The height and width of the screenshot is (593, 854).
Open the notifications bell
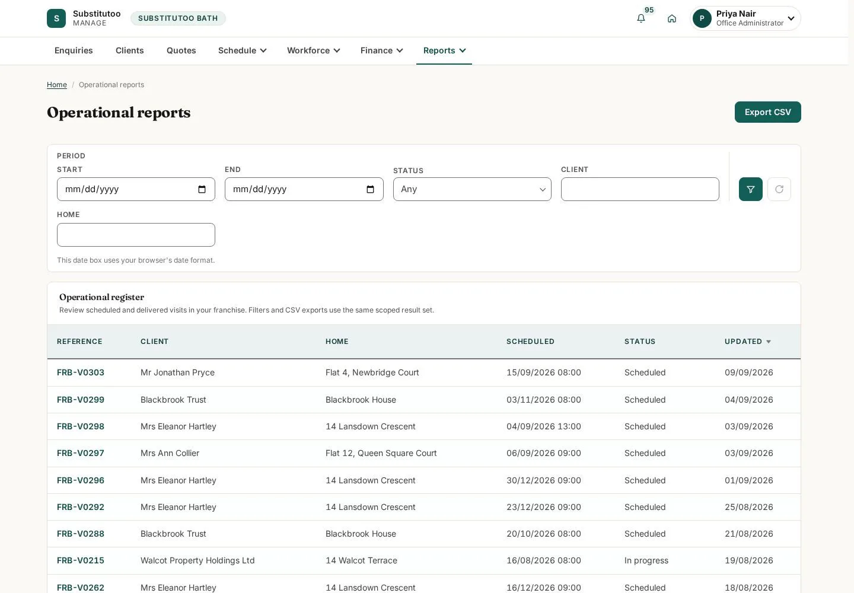pyautogui.click(x=641, y=18)
